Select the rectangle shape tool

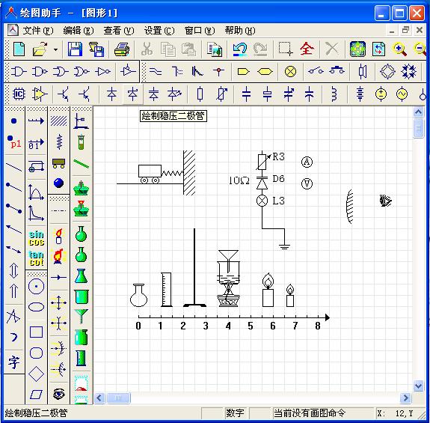point(36,332)
